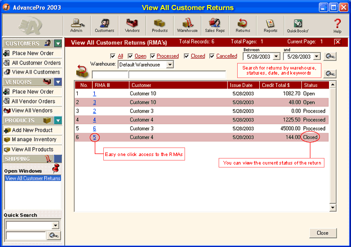Select View All Customer Returns in Open Windows

point(33,178)
